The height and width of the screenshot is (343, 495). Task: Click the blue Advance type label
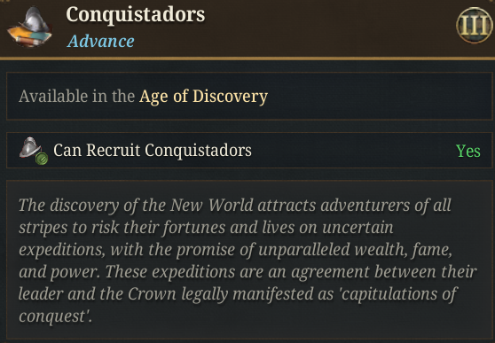click(101, 42)
